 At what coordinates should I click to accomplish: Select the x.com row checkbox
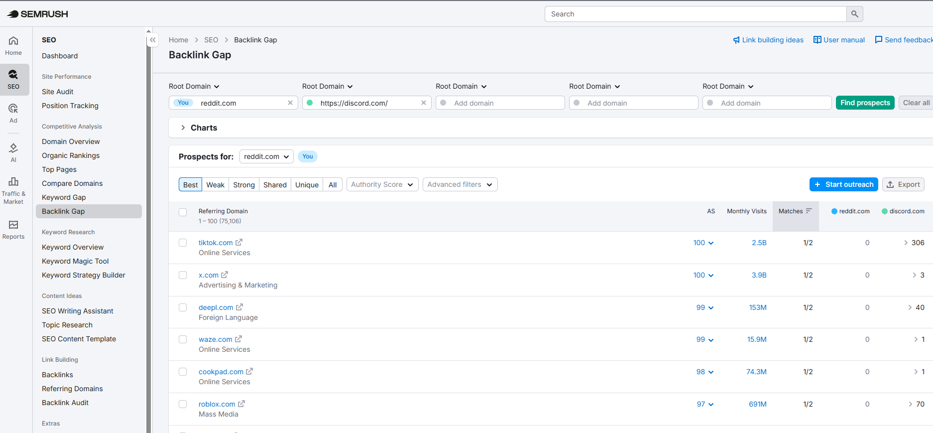183,275
